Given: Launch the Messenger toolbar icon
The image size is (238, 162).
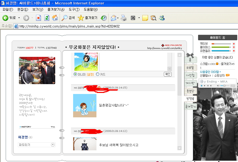Looking at the screenshot, I should click(162, 18).
